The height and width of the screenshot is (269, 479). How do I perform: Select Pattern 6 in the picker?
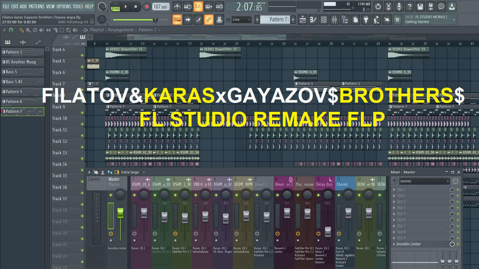[x=22, y=101]
